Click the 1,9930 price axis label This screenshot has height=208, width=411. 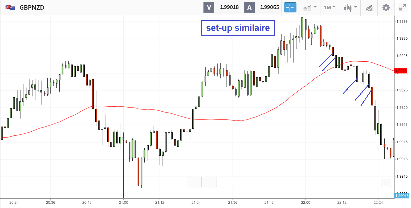401,39
